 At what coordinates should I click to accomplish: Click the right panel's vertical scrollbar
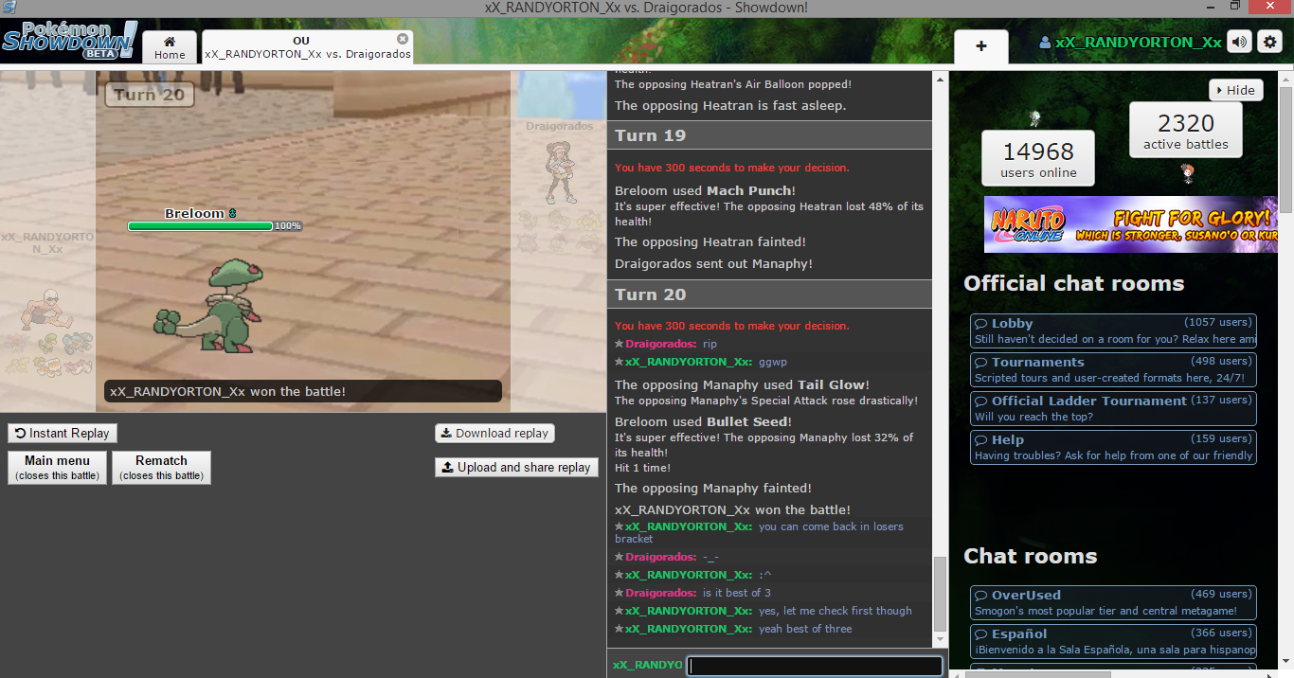(x=1286, y=152)
